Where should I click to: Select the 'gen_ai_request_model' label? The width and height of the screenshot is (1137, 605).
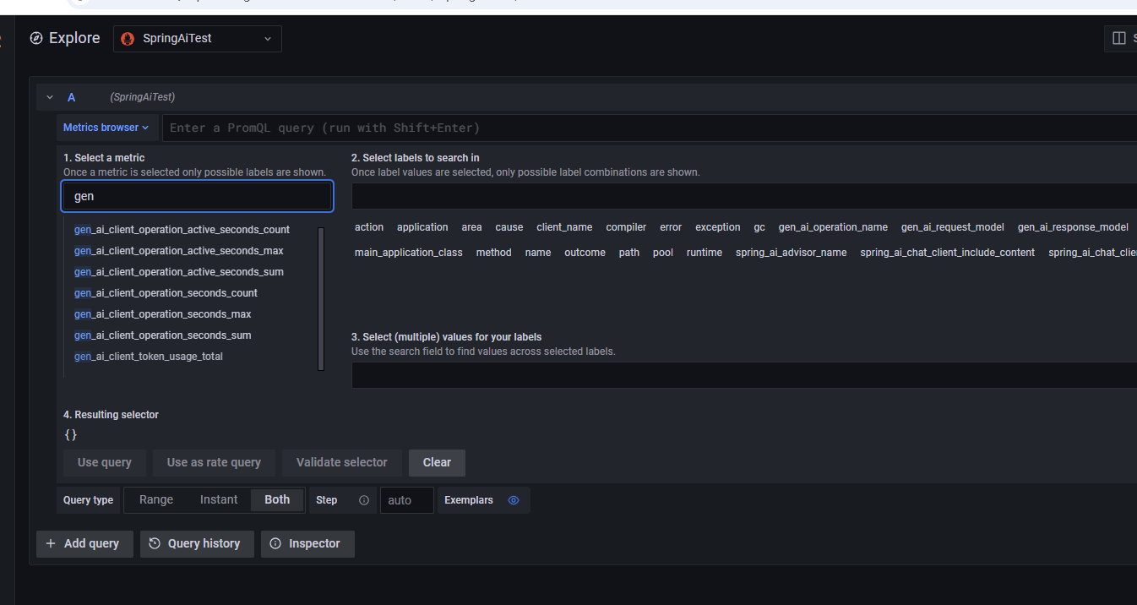click(x=953, y=227)
